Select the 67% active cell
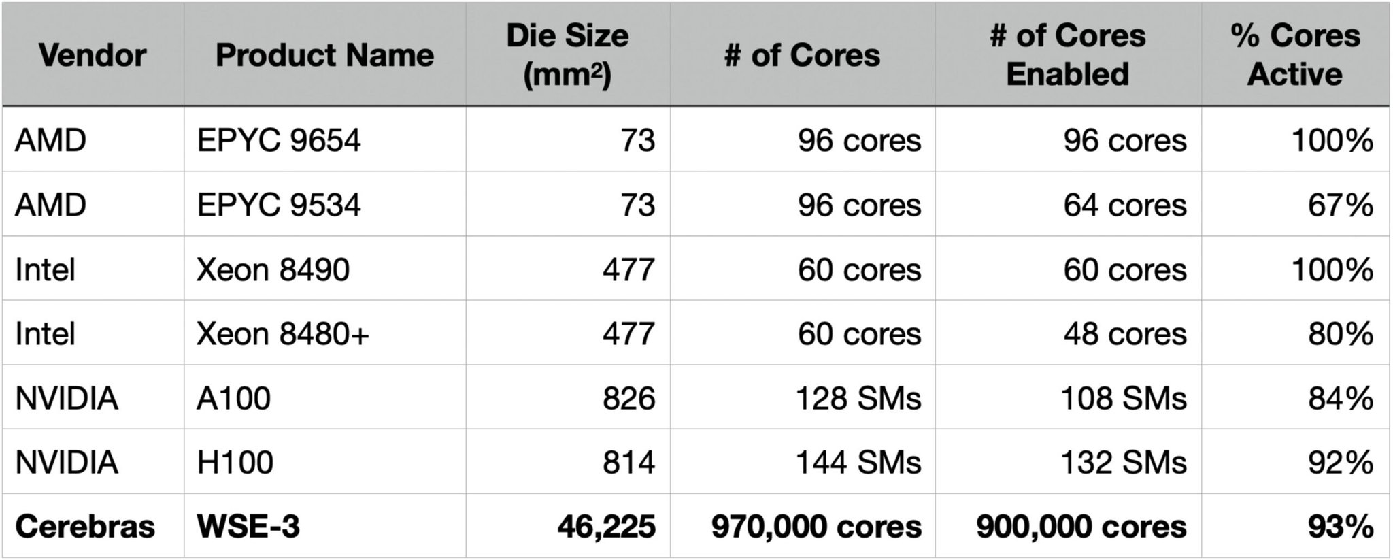The image size is (1393, 560). [x=1295, y=204]
